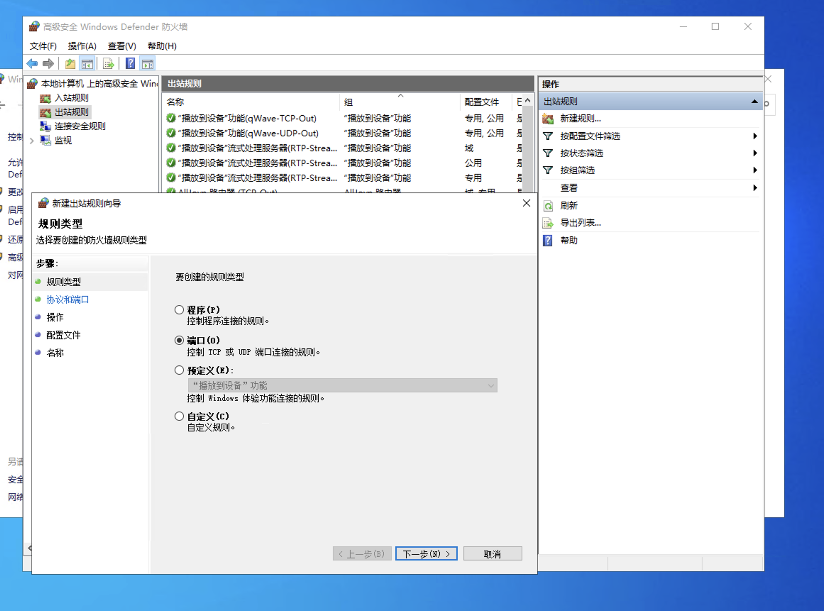Open the 操作(A) menu
This screenshot has height=611, width=824.
click(82, 46)
